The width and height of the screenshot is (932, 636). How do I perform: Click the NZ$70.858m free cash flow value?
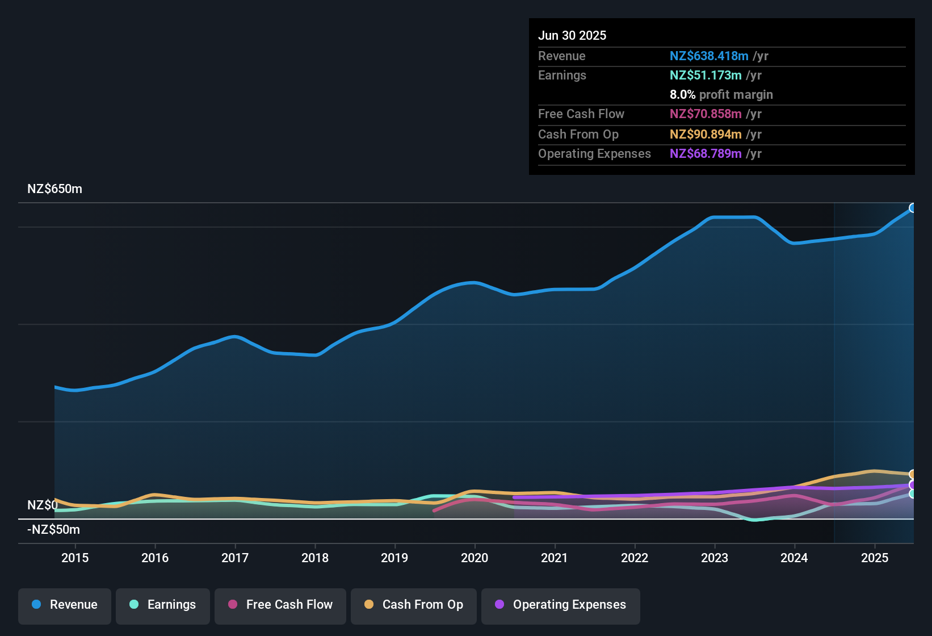point(706,114)
